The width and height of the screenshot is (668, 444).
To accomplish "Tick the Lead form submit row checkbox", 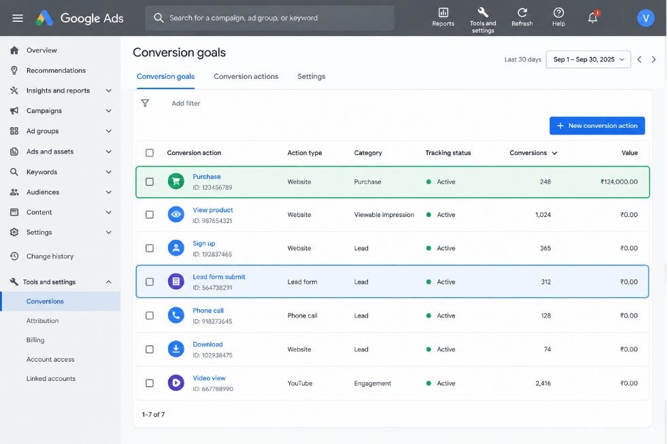I will [x=150, y=281].
